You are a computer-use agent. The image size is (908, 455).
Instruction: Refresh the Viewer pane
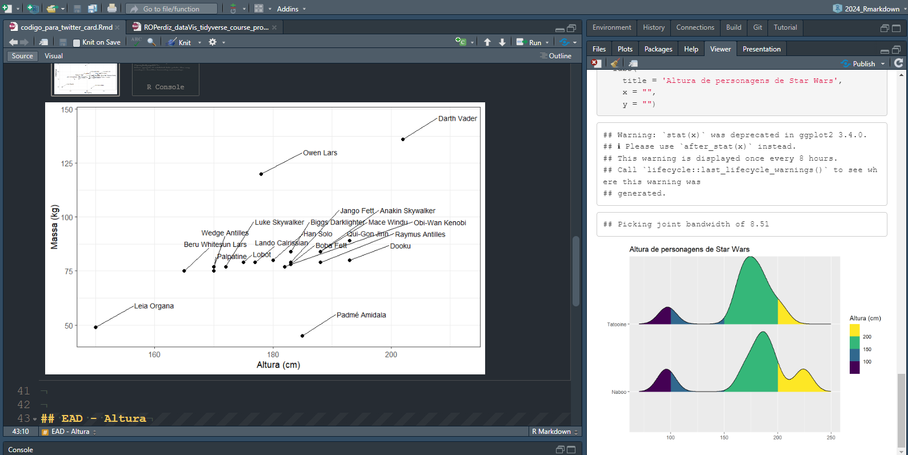[x=898, y=63]
